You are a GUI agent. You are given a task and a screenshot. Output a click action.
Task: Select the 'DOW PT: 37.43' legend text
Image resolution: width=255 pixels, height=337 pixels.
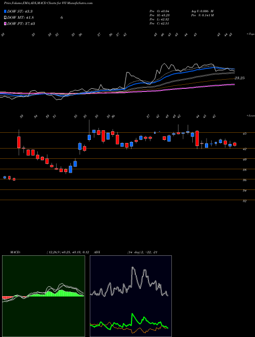click(21, 23)
